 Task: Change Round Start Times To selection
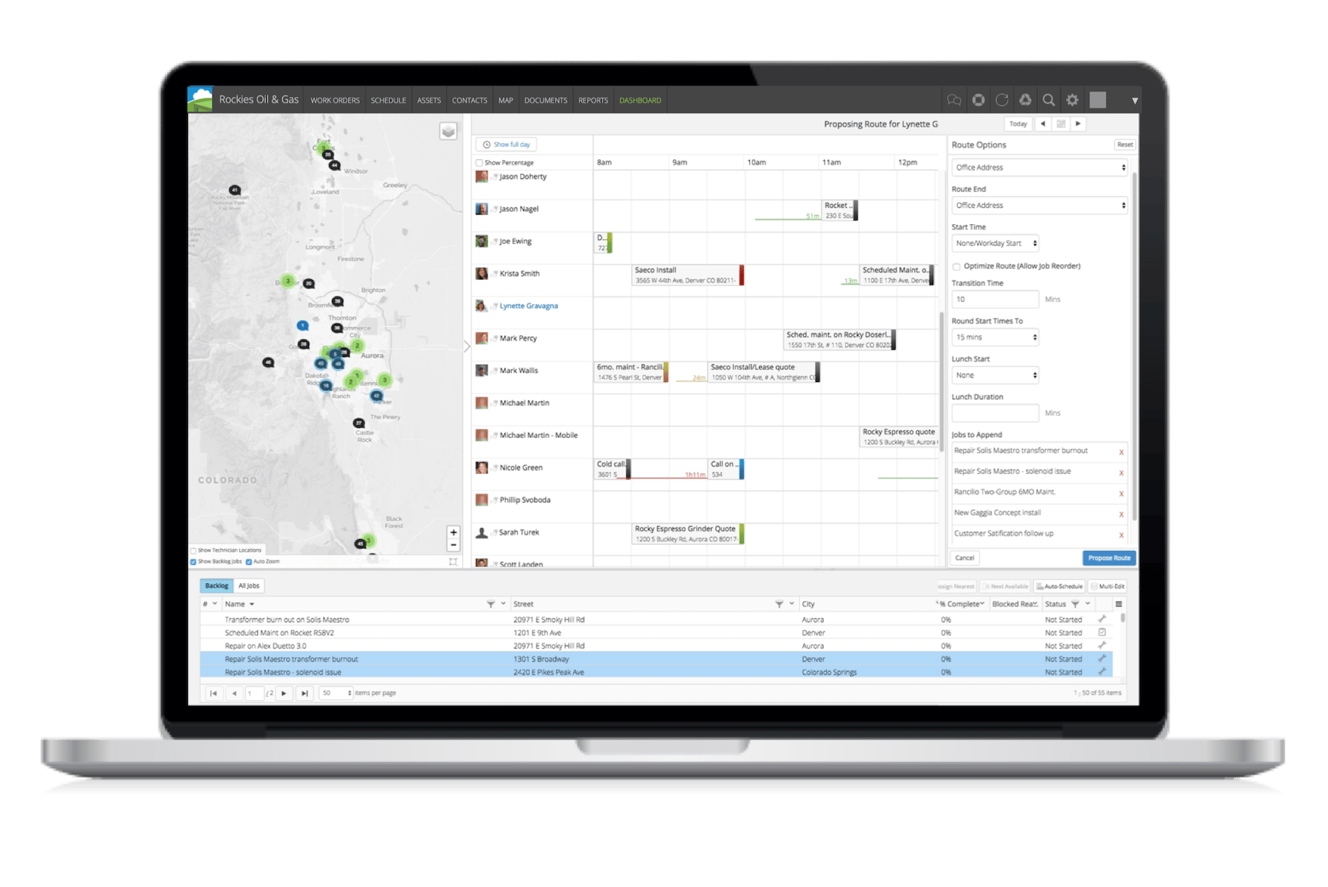tap(995, 337)
